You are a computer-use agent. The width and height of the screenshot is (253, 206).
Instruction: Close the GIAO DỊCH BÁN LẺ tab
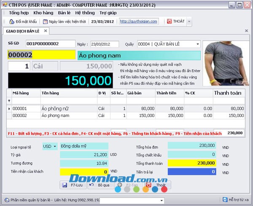coord(46,31)
